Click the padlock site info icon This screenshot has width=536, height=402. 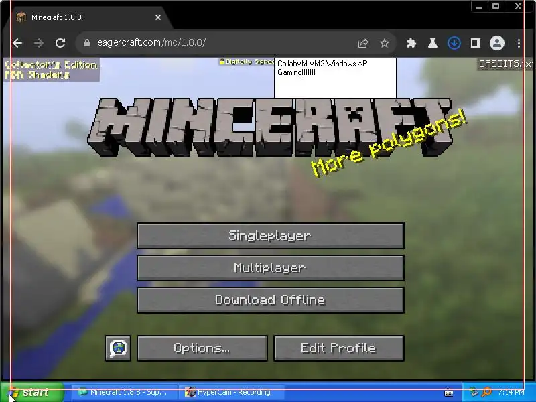[87, 43]
